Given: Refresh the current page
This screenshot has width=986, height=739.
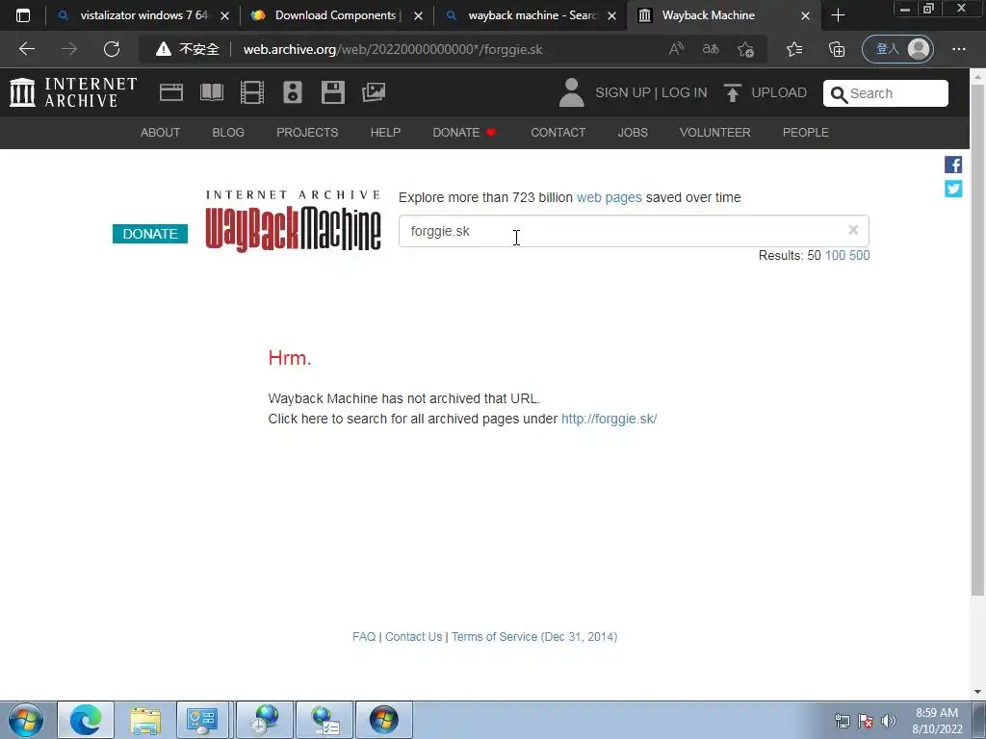Looking at the screenshot, I should pos(112,49).
